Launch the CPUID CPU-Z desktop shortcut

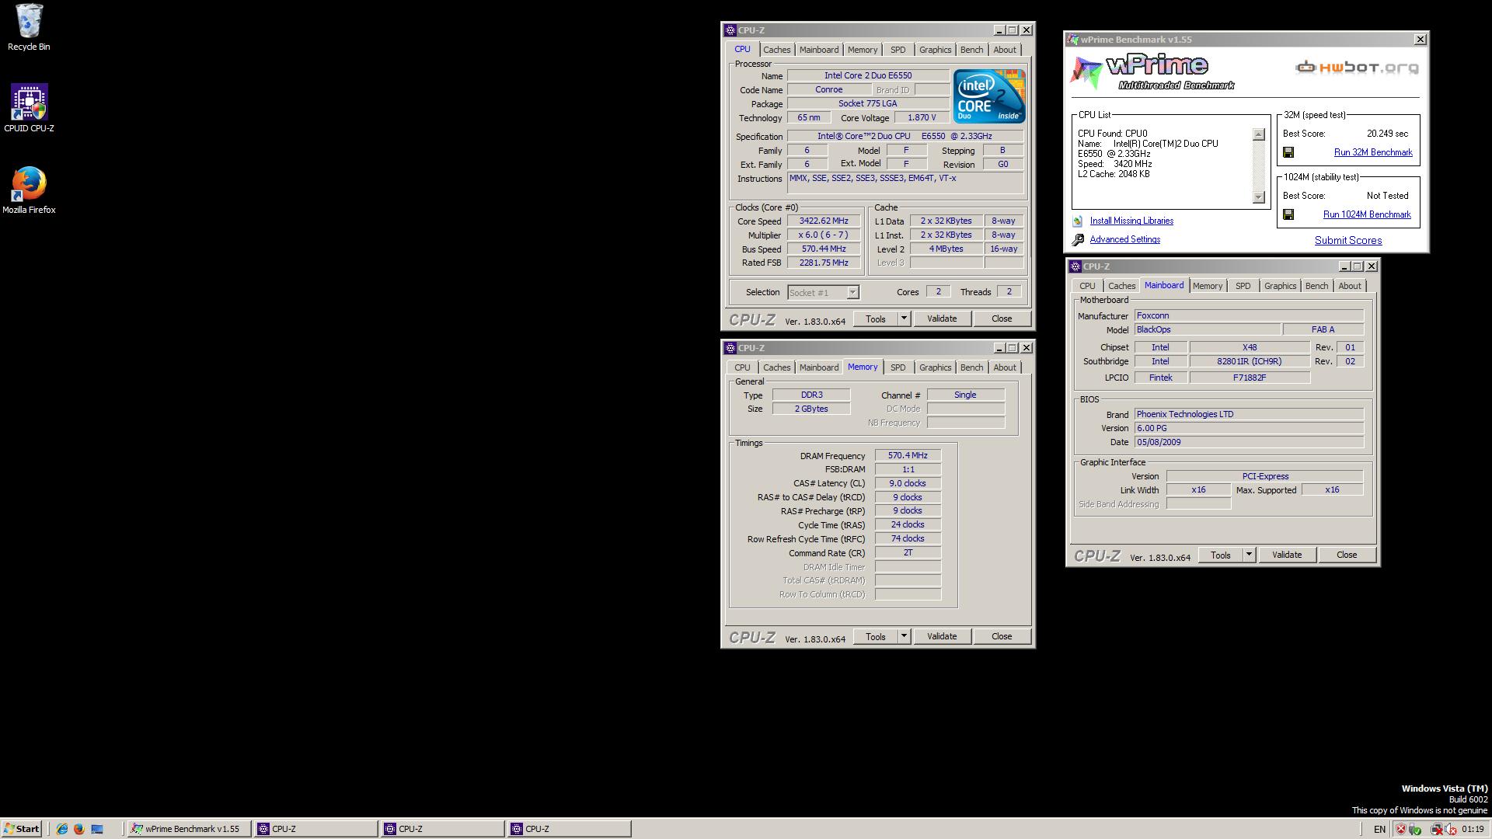29,108
